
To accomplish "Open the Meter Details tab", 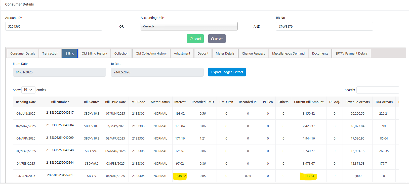I will point(225,53).
